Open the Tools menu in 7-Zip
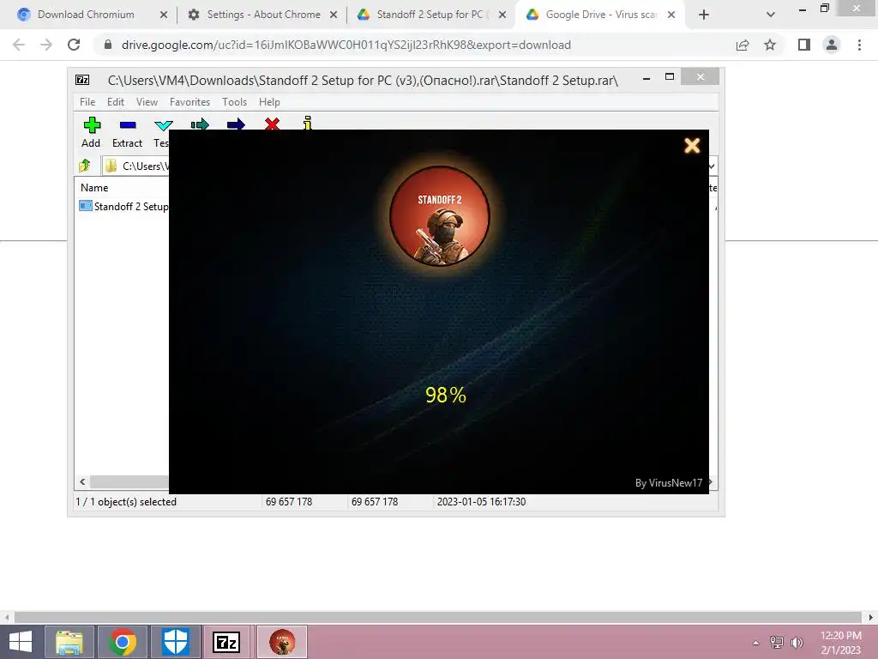The height and width of the screenshot is (659, 878). point(234,102)
